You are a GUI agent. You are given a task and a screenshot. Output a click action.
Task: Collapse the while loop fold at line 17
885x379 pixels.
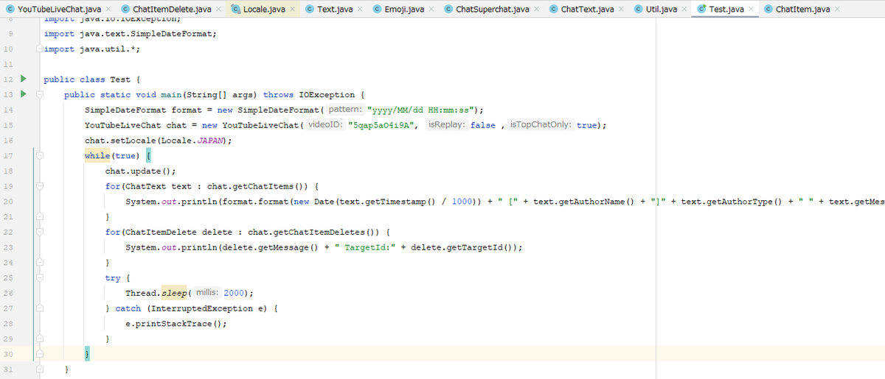click(39, 155)
